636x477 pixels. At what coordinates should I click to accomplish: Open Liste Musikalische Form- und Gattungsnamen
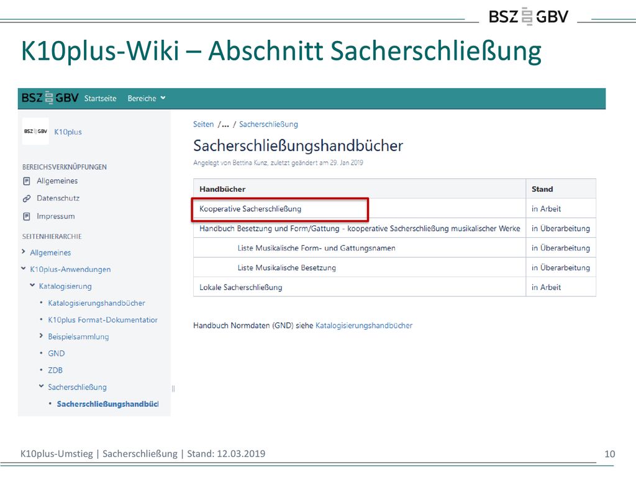pyautogui.click(x=316, y=248)
